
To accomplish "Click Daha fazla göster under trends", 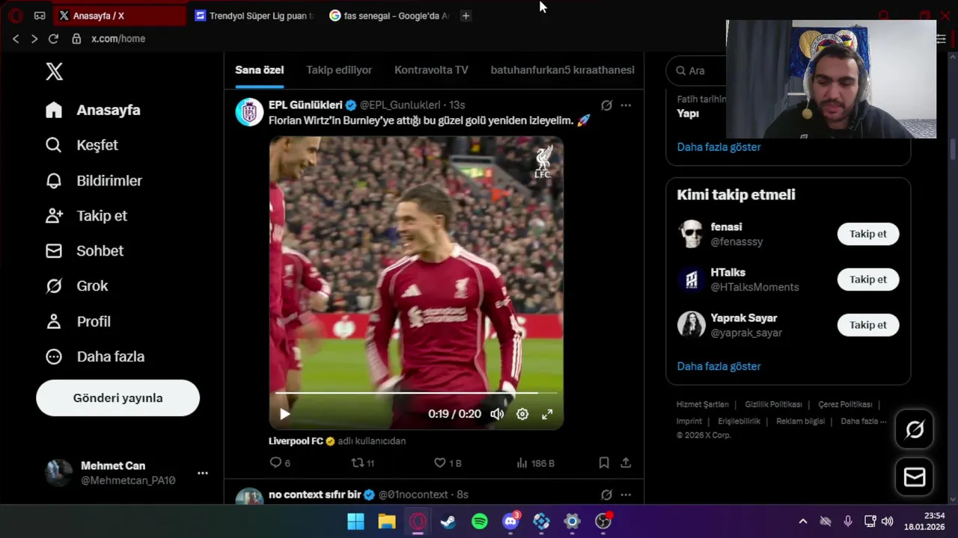I will [x=718, y=147].
